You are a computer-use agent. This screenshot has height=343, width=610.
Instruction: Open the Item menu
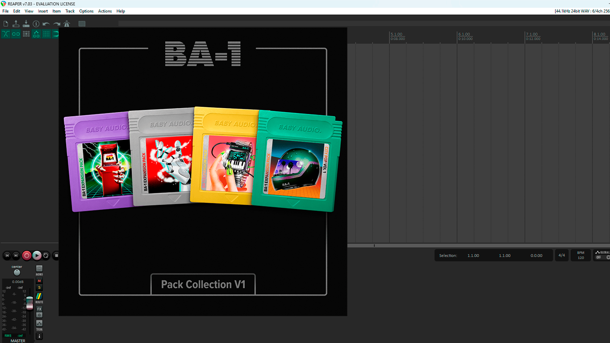(57, 11)
